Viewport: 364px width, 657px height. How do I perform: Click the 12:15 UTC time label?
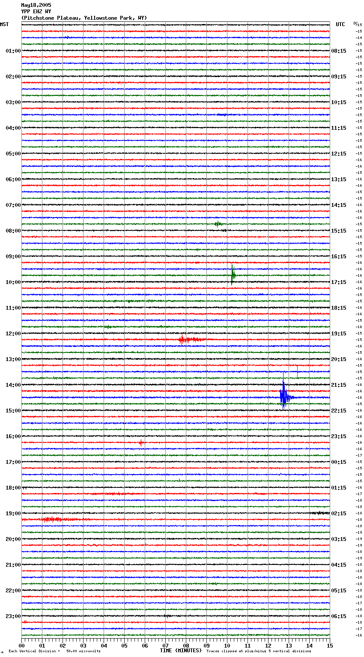pos(339,154)
